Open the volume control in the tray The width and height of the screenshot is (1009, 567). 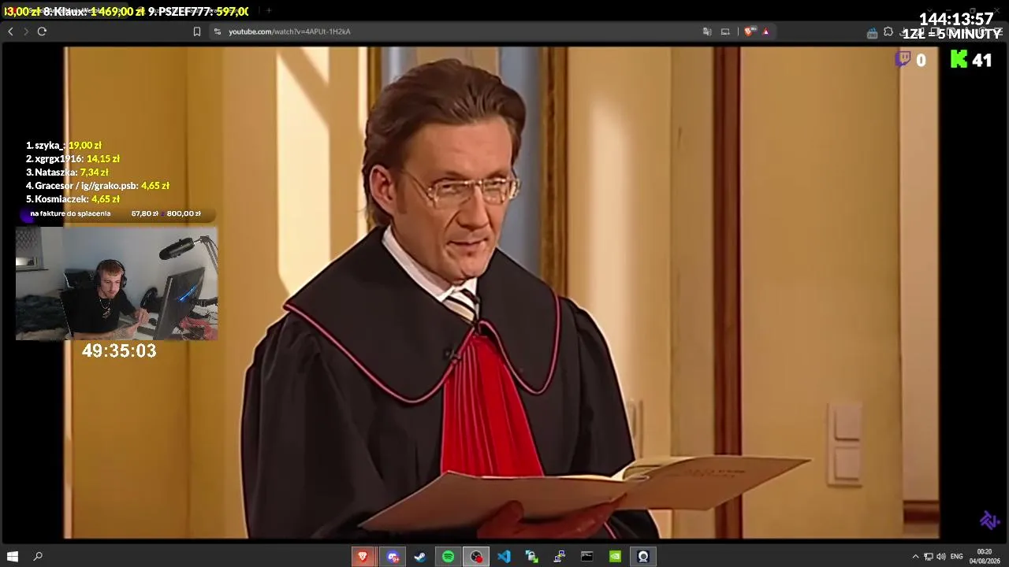click(940, 557)
